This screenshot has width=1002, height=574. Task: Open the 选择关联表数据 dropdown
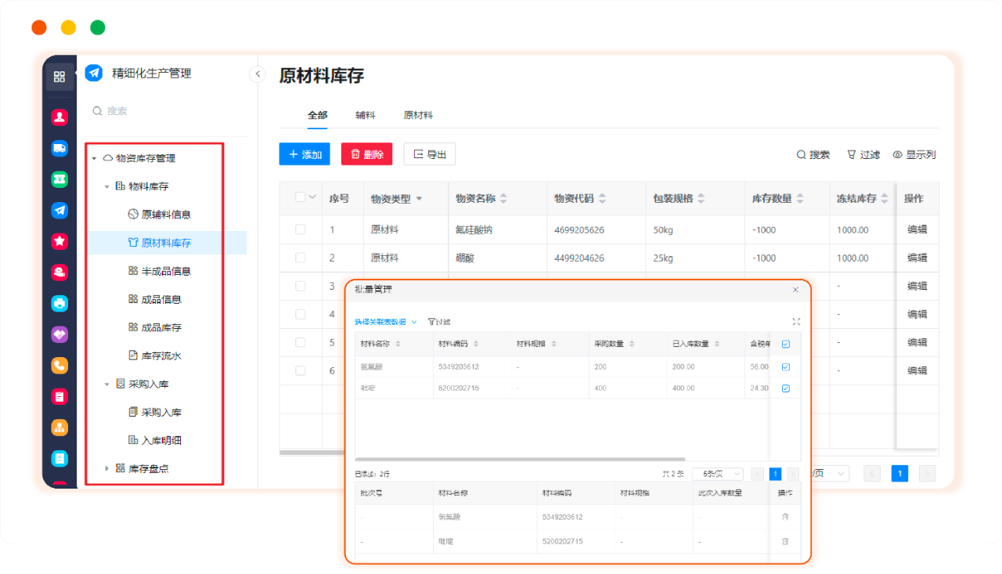pyautogui.click(x=386, y=322)
